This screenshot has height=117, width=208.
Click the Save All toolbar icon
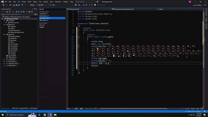tap(19, 5)
